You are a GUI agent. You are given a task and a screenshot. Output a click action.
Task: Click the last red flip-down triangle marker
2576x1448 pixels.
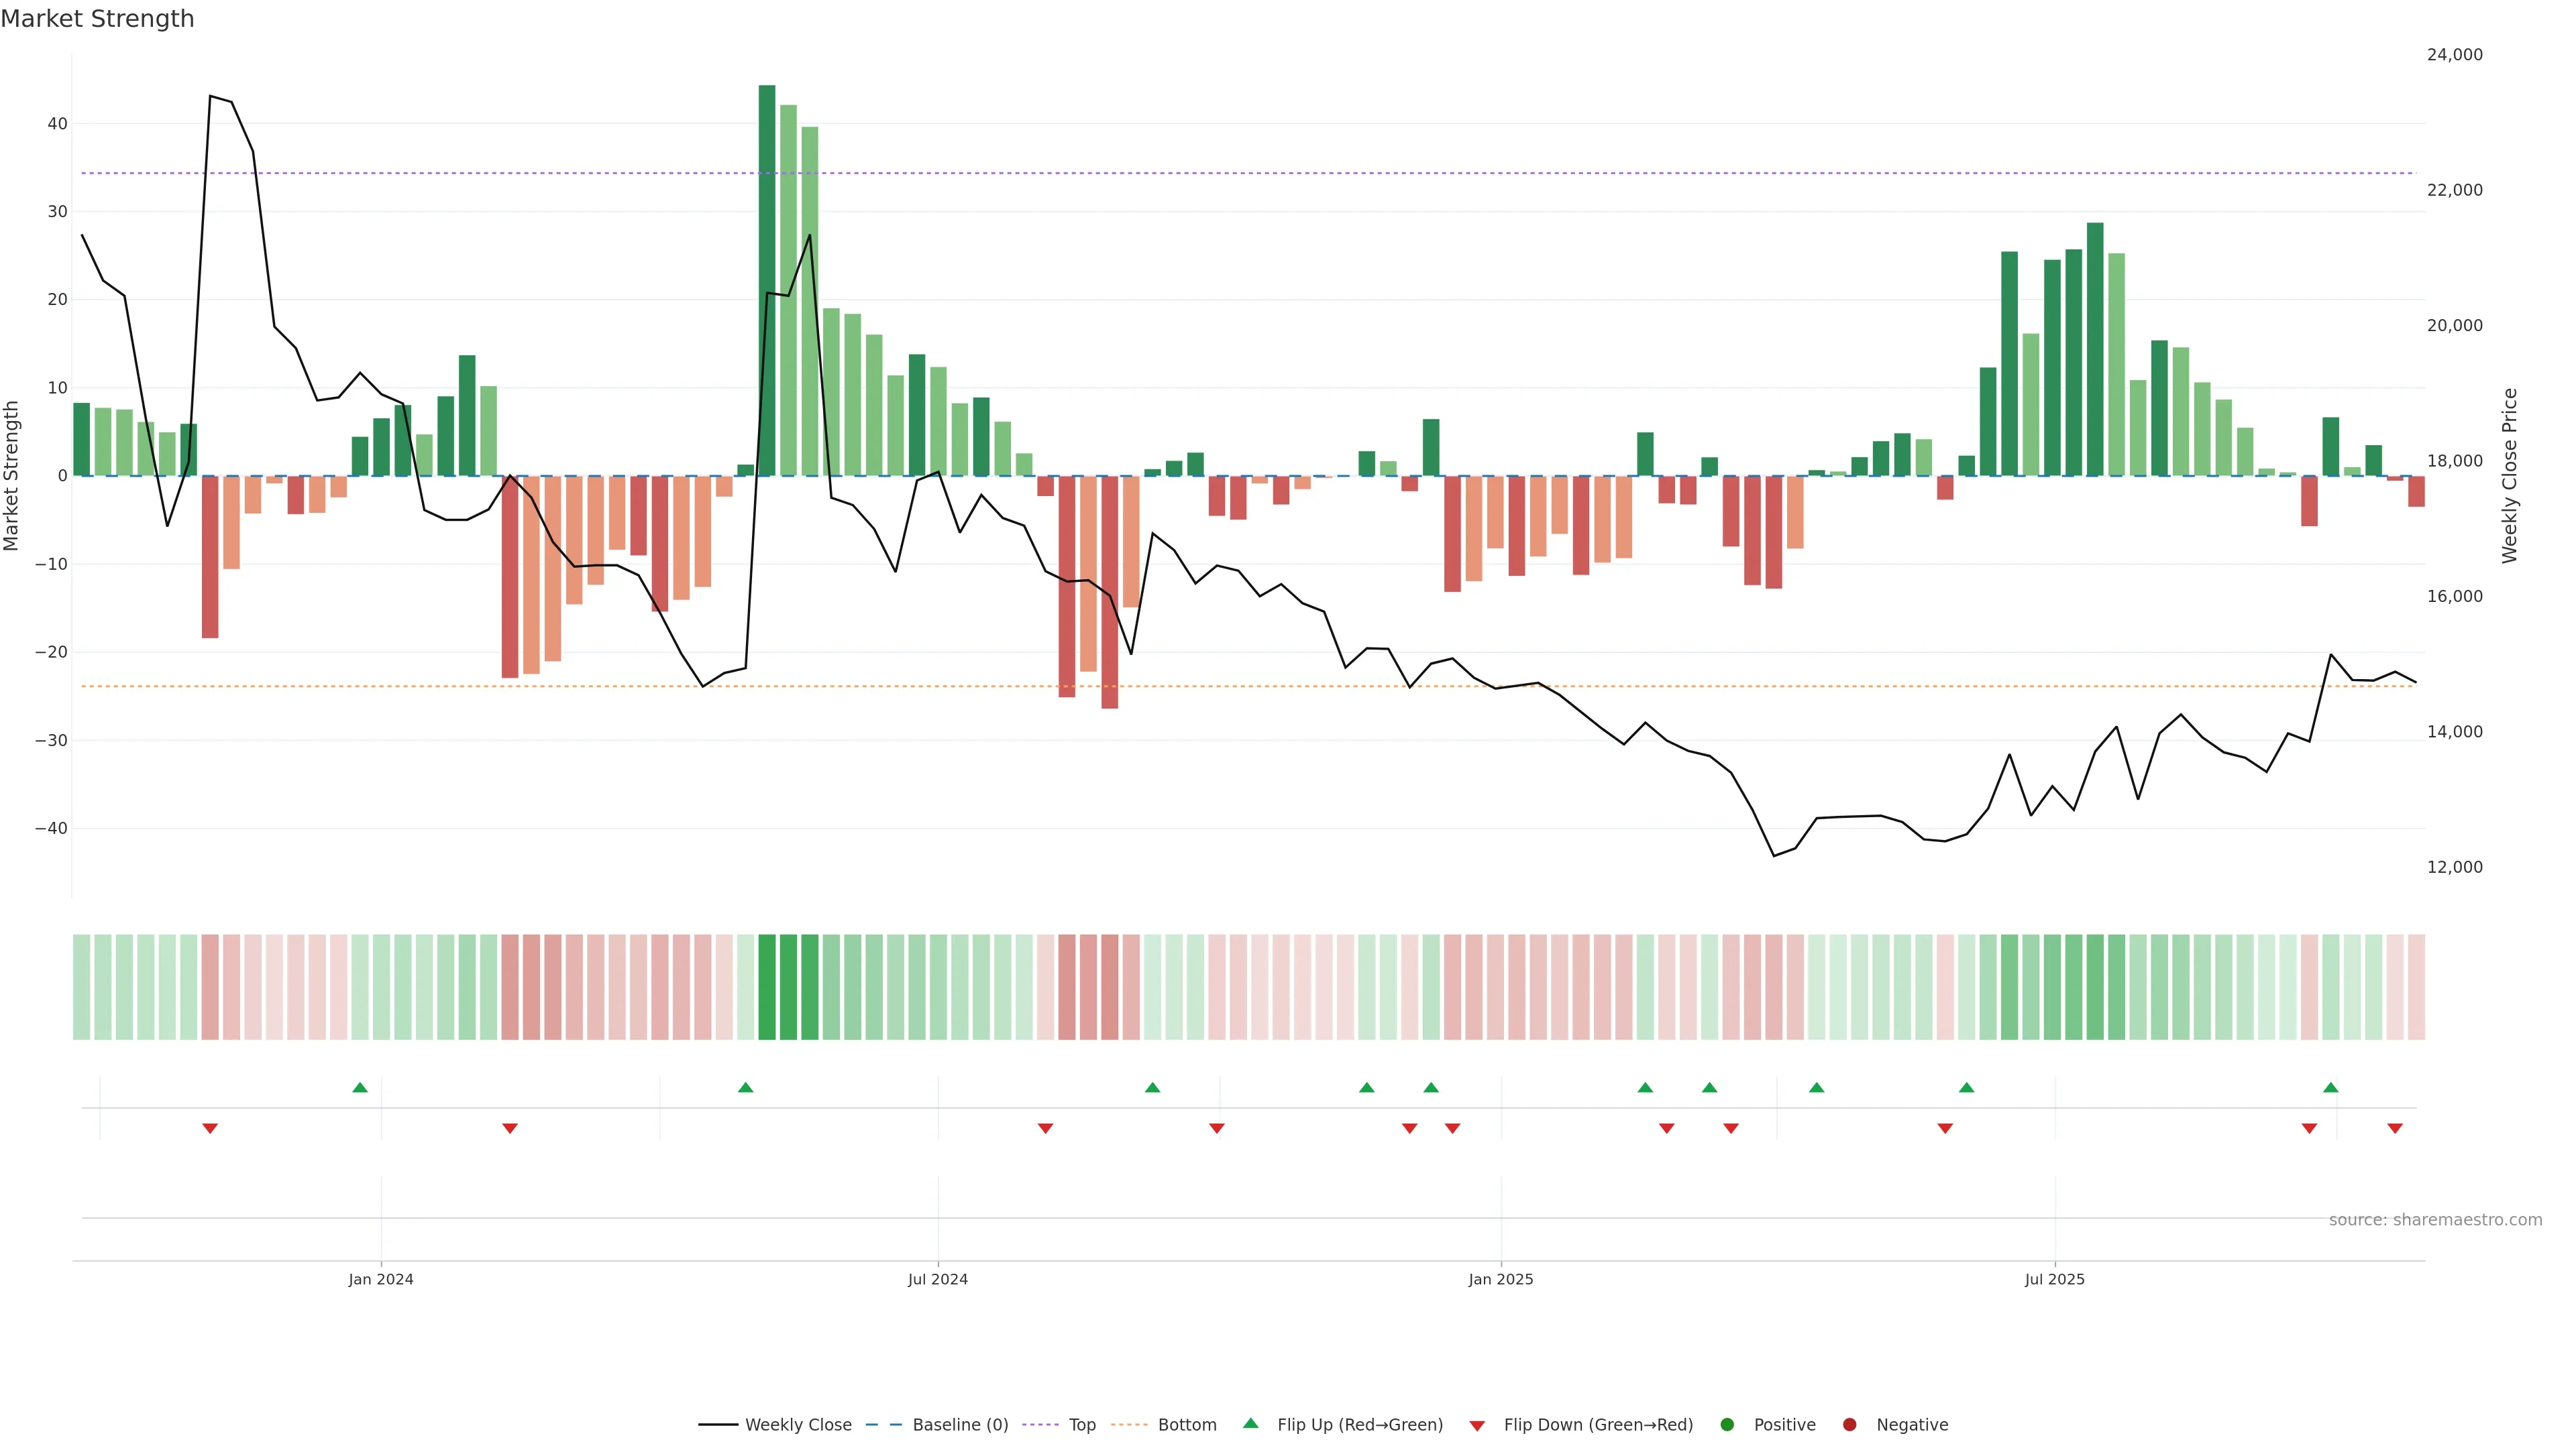tap(2395, 1128)
